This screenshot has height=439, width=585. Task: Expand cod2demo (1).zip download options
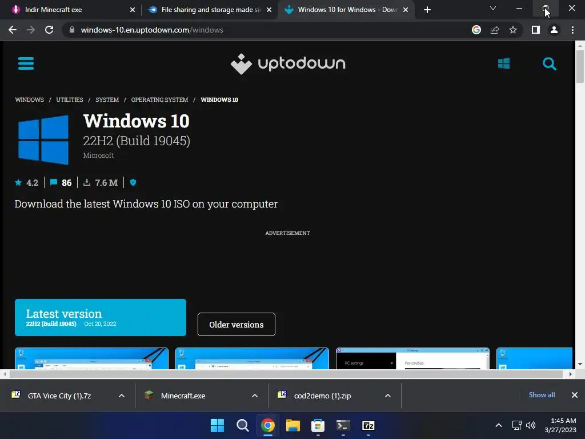pyautogui.click(x=388, y=396)
